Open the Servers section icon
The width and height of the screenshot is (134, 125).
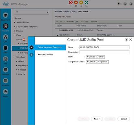click(x=6, y=26)
